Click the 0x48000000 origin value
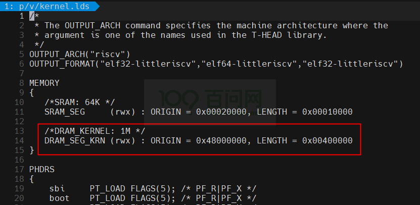 click(x=221, y=140)
